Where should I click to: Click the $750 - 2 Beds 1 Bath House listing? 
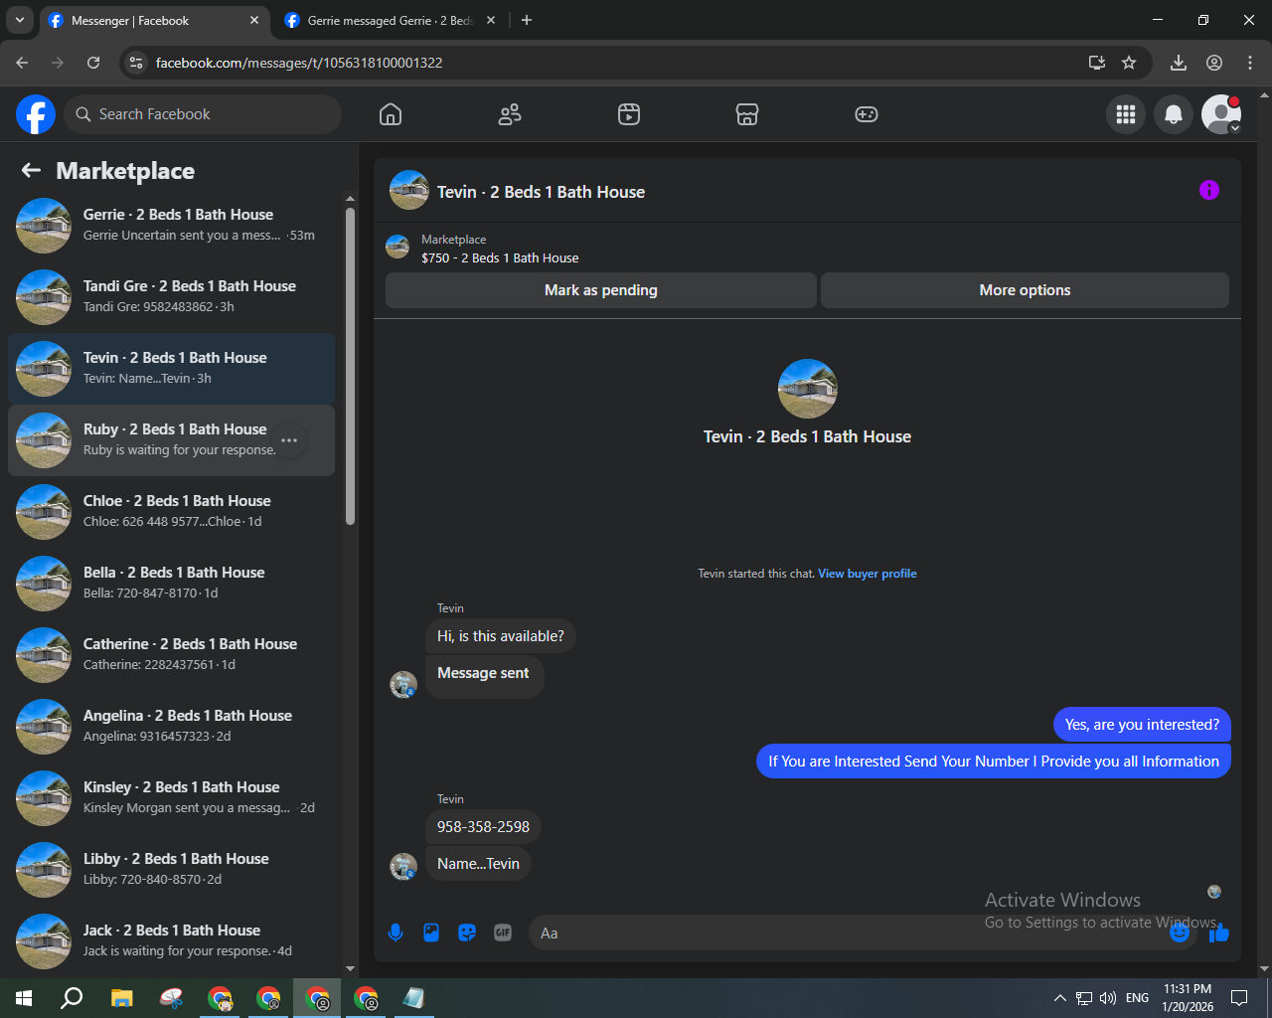500,257
